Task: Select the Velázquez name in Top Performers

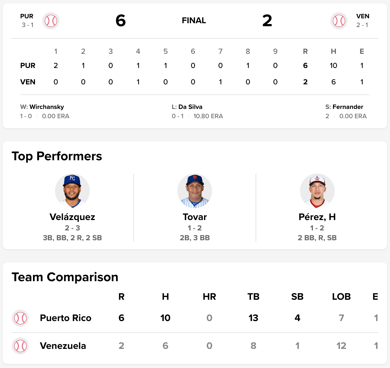Action: (72, 217)
